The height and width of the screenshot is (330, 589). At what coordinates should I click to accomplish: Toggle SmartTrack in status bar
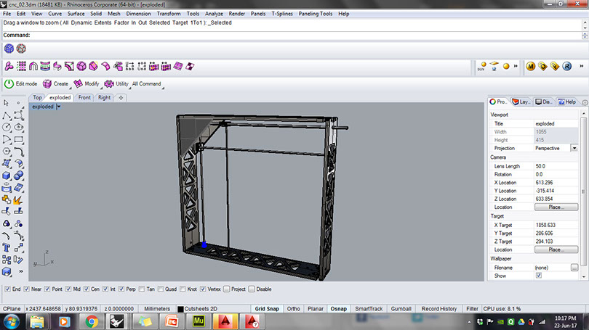(x=369, y=309)
